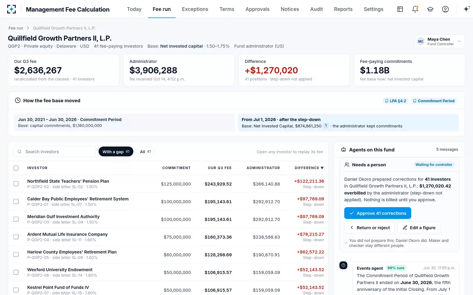Image resolution: width=473 pixels, height=295 pixels.
Task: Tick the Calder Bay Public Employees' checkbox
Action: [x=16, y=202]
